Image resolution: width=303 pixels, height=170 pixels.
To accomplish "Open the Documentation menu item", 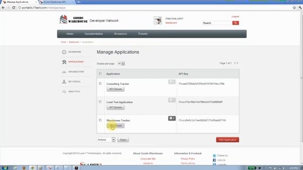I will pyautogui.click(x=94, y=34).
